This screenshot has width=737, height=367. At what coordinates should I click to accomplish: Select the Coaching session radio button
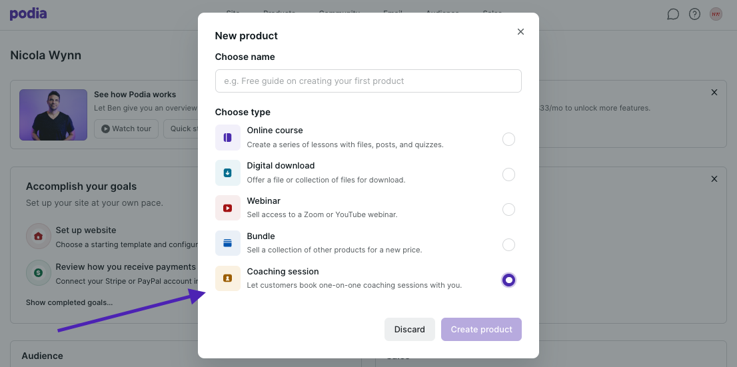click(x=508, y=280)
